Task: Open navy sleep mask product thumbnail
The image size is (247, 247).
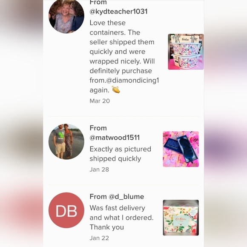Action: [x=181, y=149]
